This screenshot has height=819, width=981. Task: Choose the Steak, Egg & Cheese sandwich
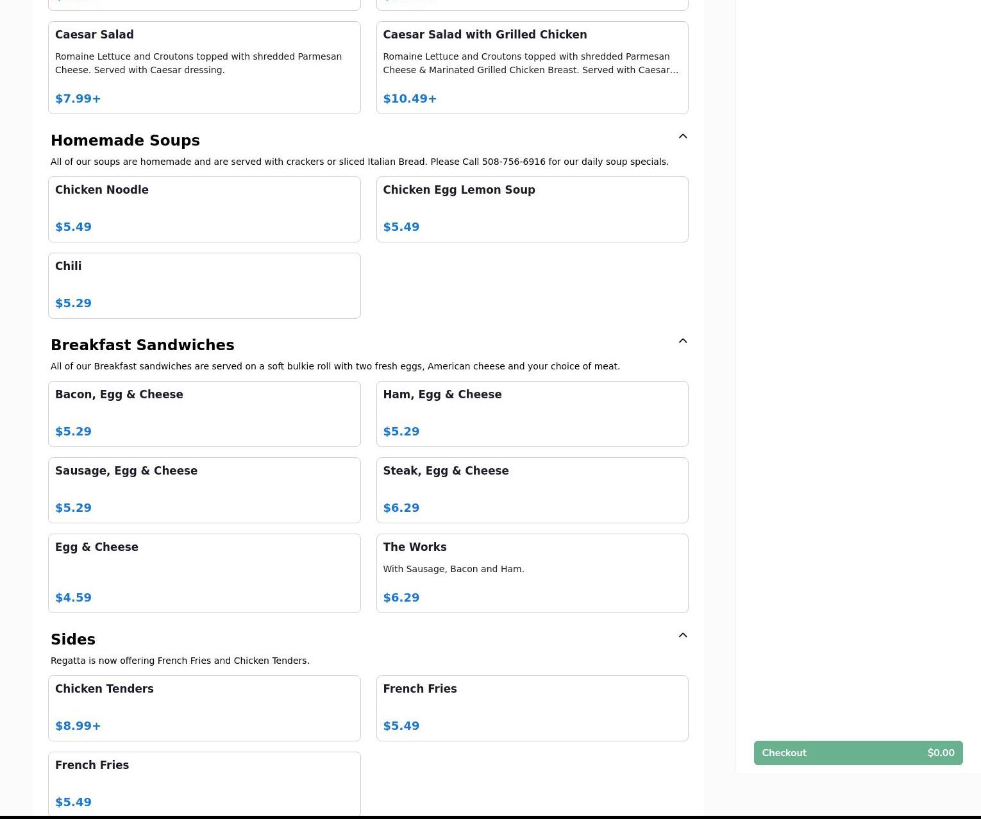pyautogui.click(x=532, y=490)
